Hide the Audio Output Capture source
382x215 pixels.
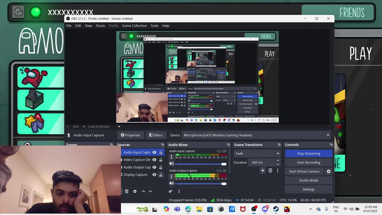154,167
